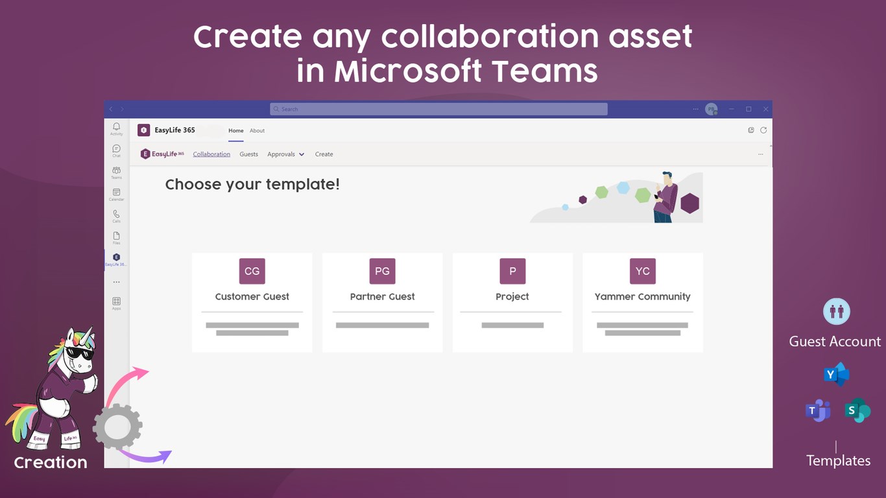Go forward with the right navigation arrow
Screen dimensions: 886x498
(x=122, y=109)
